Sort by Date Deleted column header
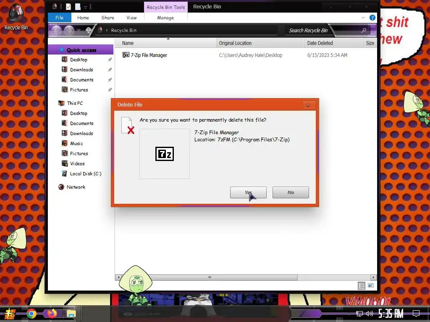The height and width of the screenshot is (322, 430). coord(333,43)
